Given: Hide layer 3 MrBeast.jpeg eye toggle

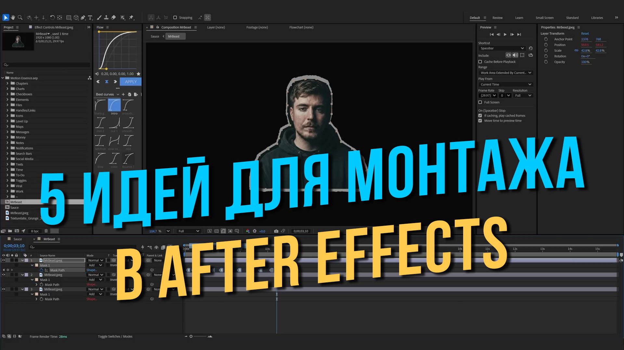Looking at the screenshot, I should pos(4,289).
